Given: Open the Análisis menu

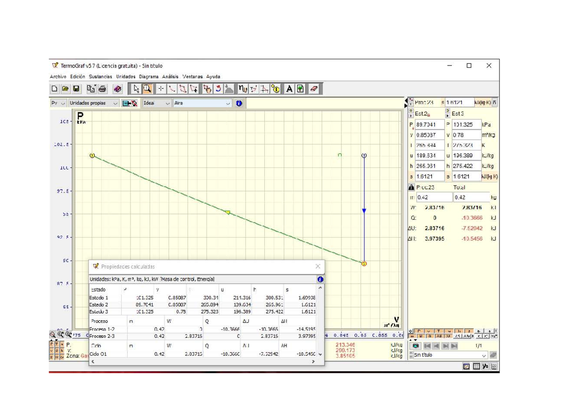Looking at the screenshot, I should [170, 77].
